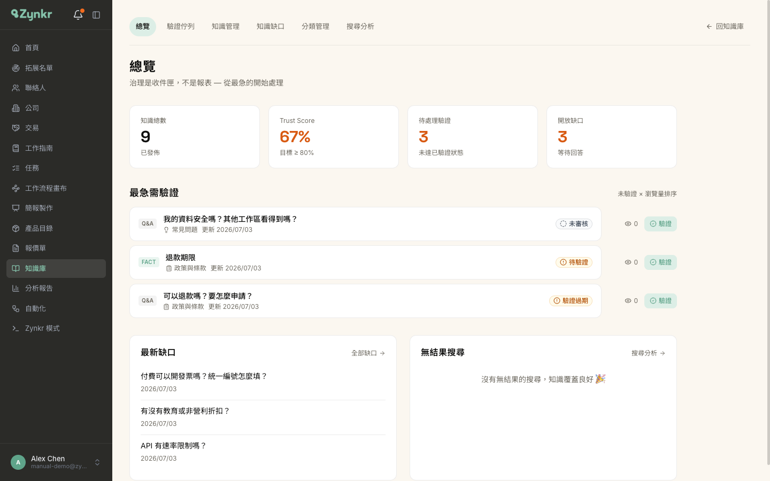Open 交易 in sidebar
Screen dimensions: 770x481
pos(56,128)
